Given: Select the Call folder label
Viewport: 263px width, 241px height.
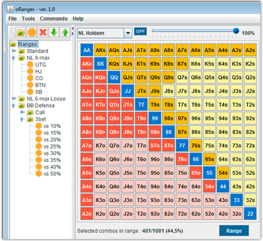Looking at the screenshot, I should click(40, 112).
